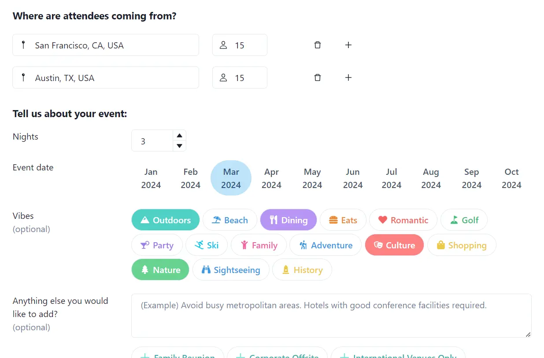Click the plus icon next to San Francisco
This screenshot has width=544, height=358.
tap(348, 44)
